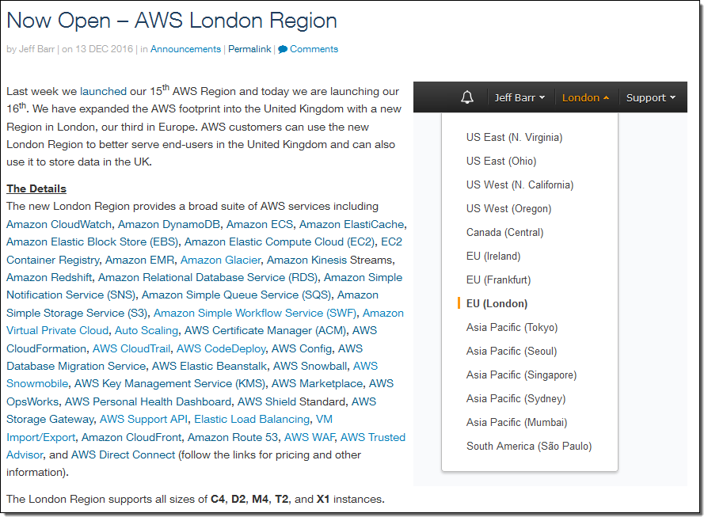Open the AWS Database Migration Service link
The width and height of the screenshot is (708, 521).
pos(185,357)
